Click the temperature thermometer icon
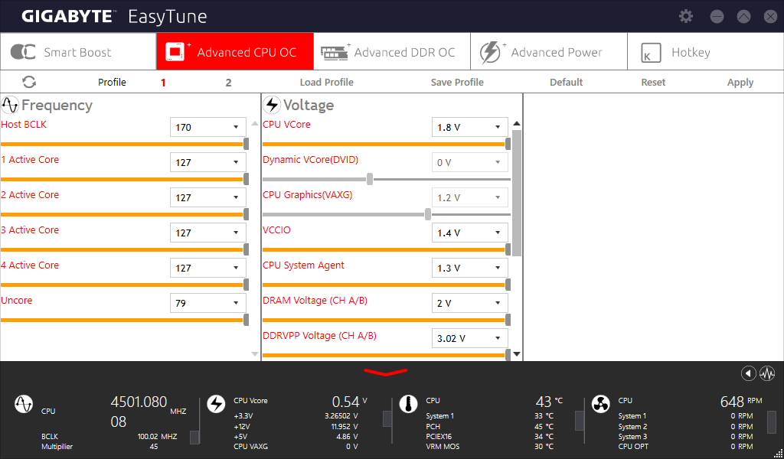Viewport: 784px width, 459px height. [409, 404]
